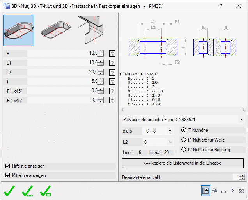Image resolution: width=248 pixels, height=200 pixels.
Task: Click the Dezimalstellenanzahl spinner
Action: (242, 177)
